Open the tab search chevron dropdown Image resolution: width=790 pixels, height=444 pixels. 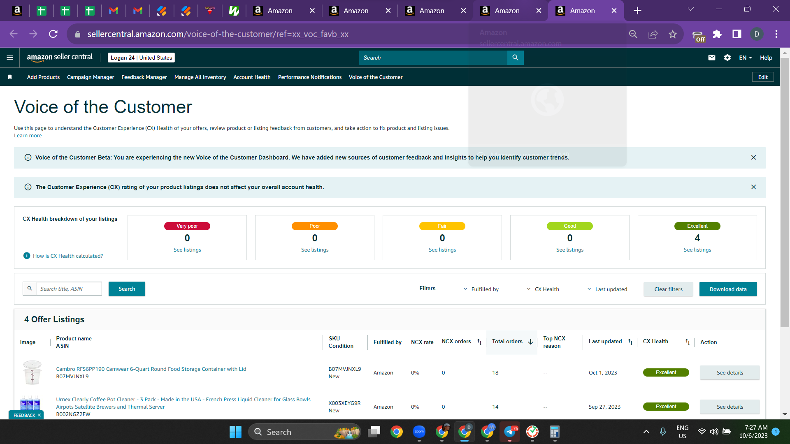(x=691, y=9)
